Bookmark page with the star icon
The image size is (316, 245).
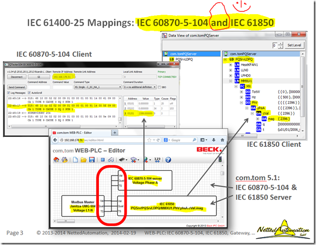(x=149, y=140)
